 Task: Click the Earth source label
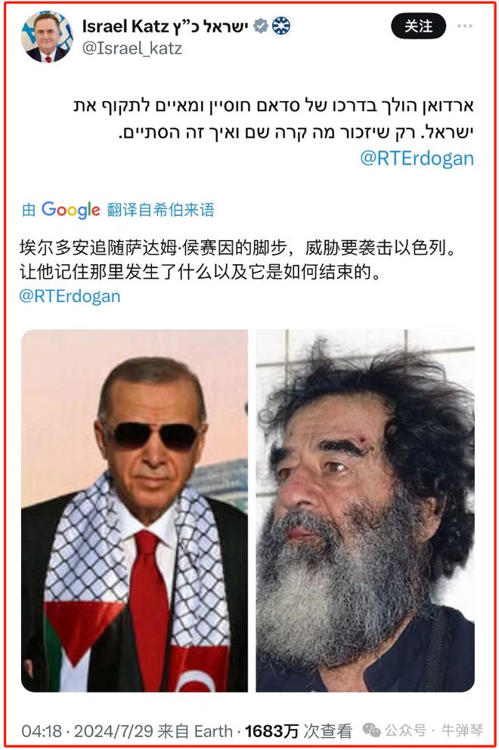[213, 731]
